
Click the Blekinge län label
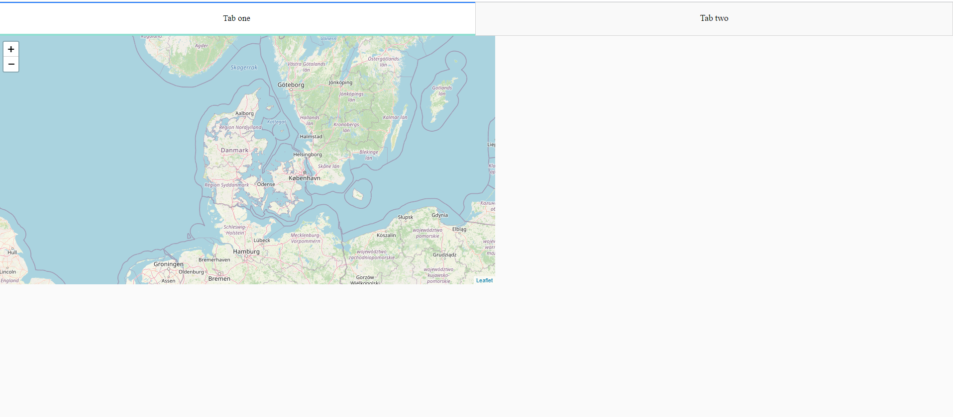point(369,155)
